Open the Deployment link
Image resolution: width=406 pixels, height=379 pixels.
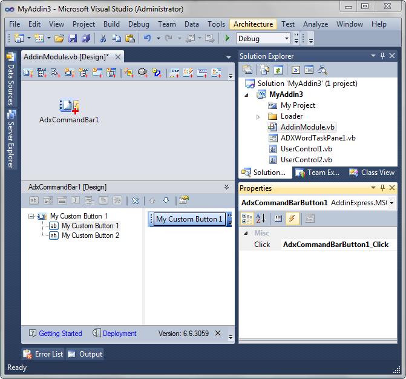(119, 334)
